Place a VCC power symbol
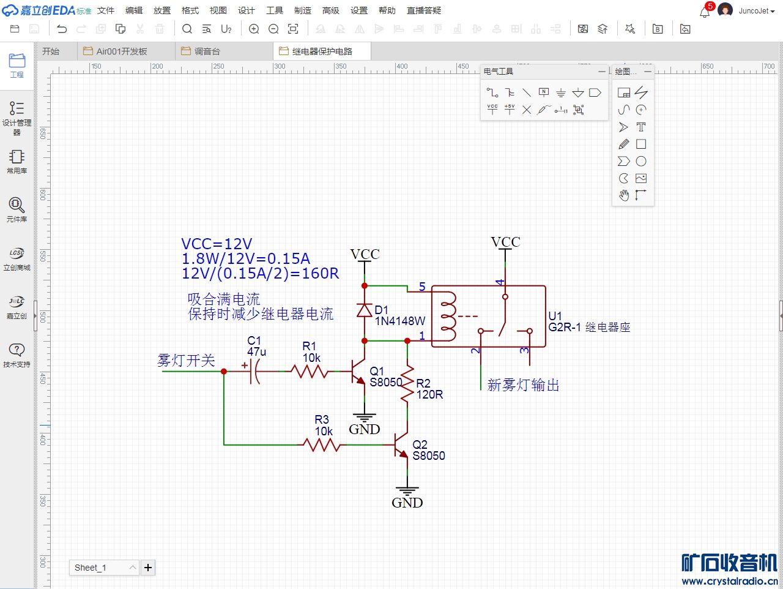 coord(492,110)
